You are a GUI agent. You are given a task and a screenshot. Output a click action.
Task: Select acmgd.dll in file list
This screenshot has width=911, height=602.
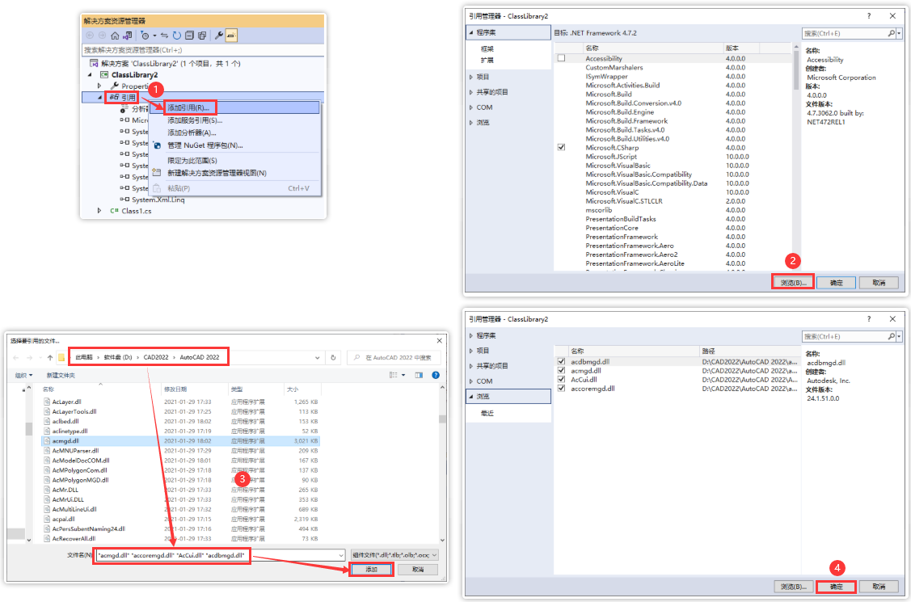181,441
